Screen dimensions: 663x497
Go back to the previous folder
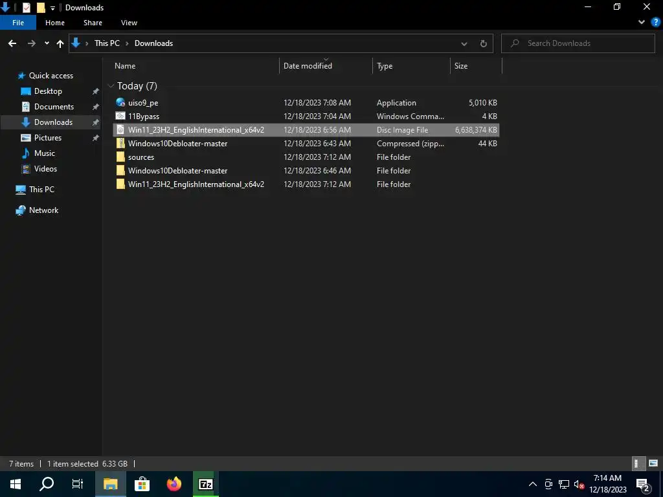12,43
